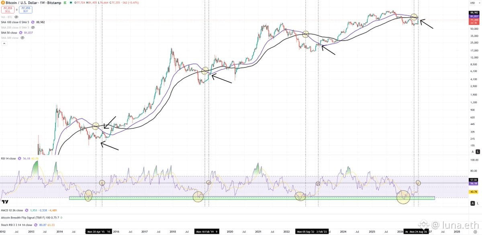482x235 pixels.
Task: Click the red SELL 77,355 button
Action: 8,10
